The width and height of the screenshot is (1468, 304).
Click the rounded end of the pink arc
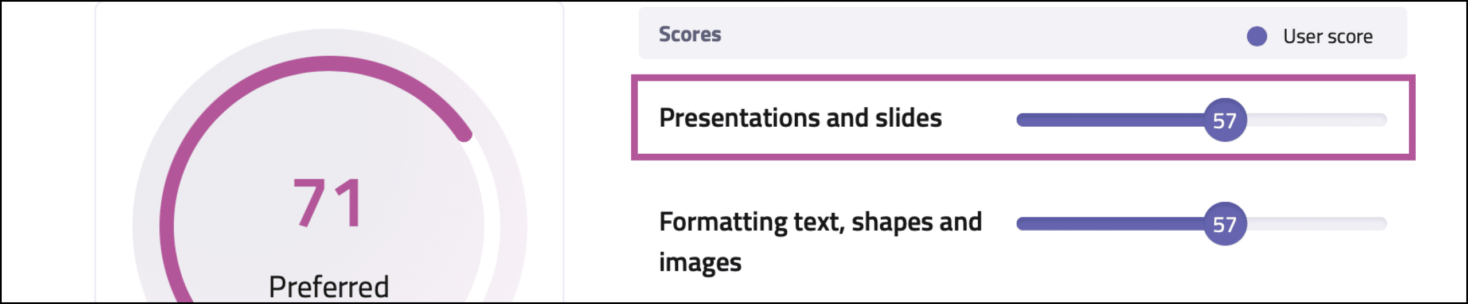pos(464,135)
